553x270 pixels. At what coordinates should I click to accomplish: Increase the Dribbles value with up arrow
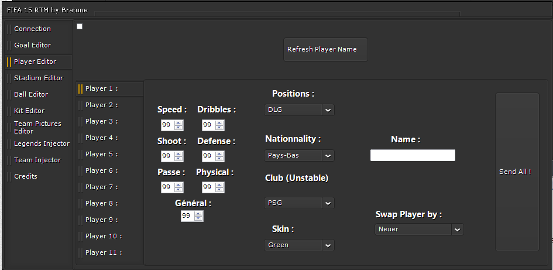[x=219, y=123]
